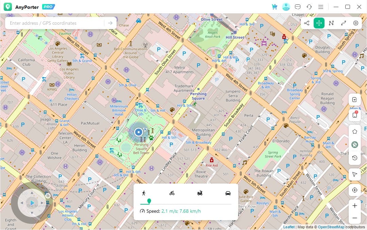Click the Junipero Serra Building label
367x230 pixels.
click(x=233, y=96)
